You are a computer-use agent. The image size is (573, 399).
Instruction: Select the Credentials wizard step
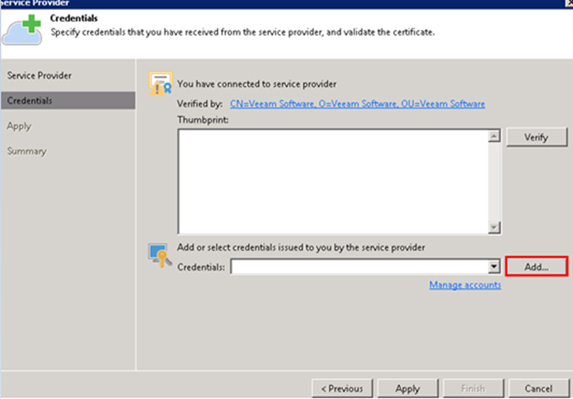pos(68,100)
